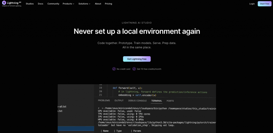Image resolution: width=273 pixels, height=133 pixels.
Task: Click the Login link
Action: [x=252, y=4]
